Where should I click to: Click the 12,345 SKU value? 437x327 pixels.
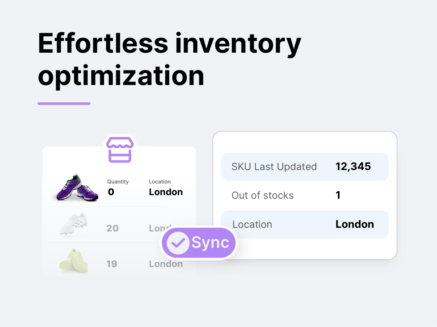tap(353, 166)
